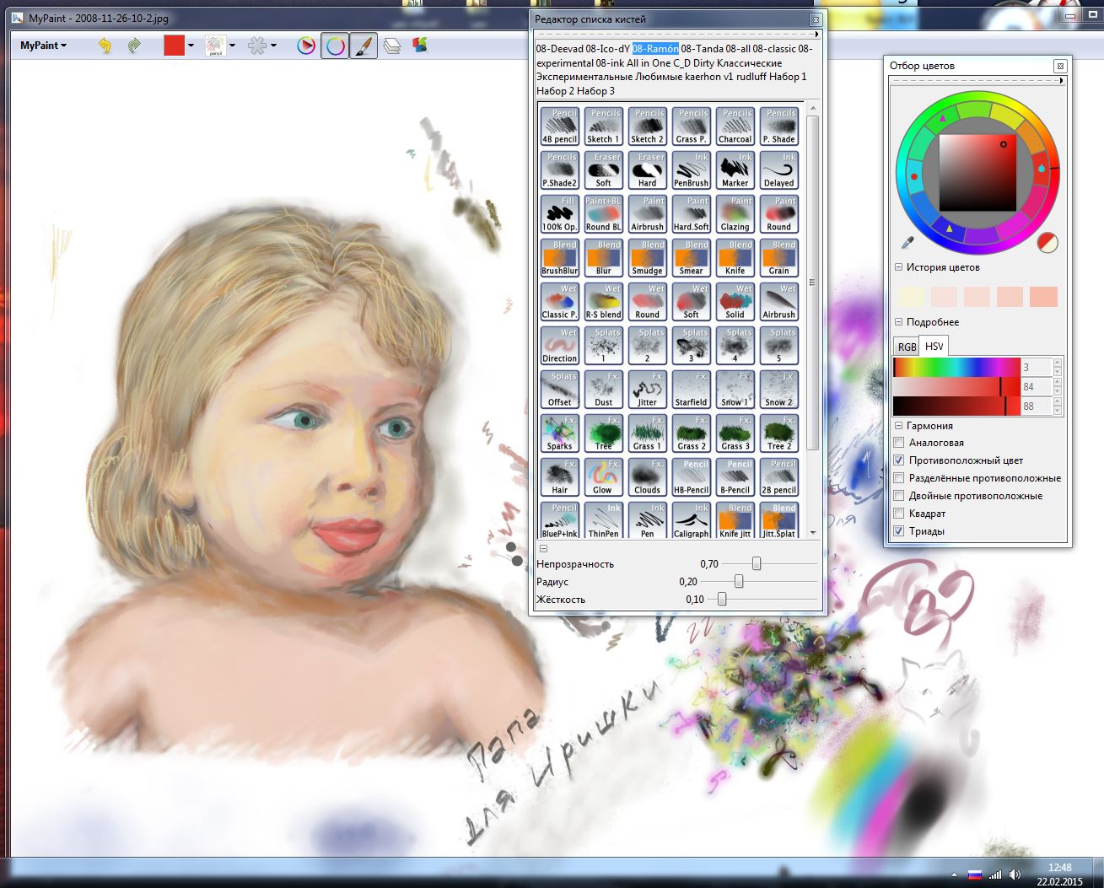
Task: Click the undo arrow in toolbar
Action: click(105, 46)
